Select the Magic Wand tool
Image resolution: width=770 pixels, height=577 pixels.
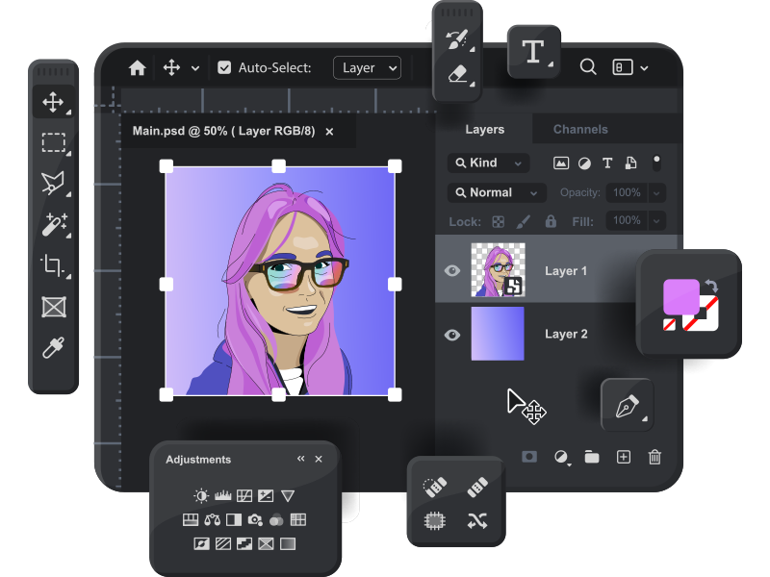point(54,225)
